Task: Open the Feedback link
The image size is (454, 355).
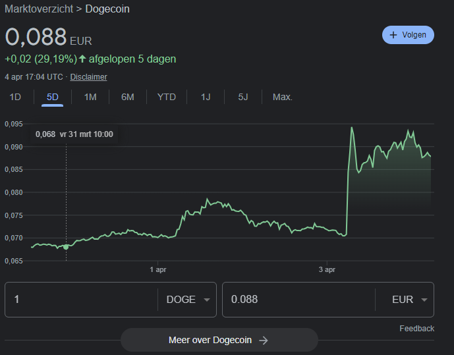Action: click(x=416, y=329)
